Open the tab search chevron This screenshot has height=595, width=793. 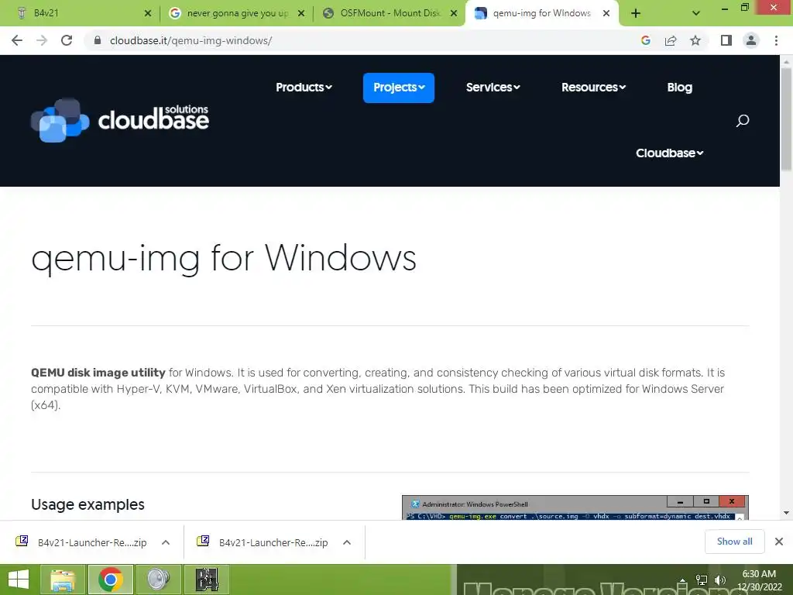696,14
